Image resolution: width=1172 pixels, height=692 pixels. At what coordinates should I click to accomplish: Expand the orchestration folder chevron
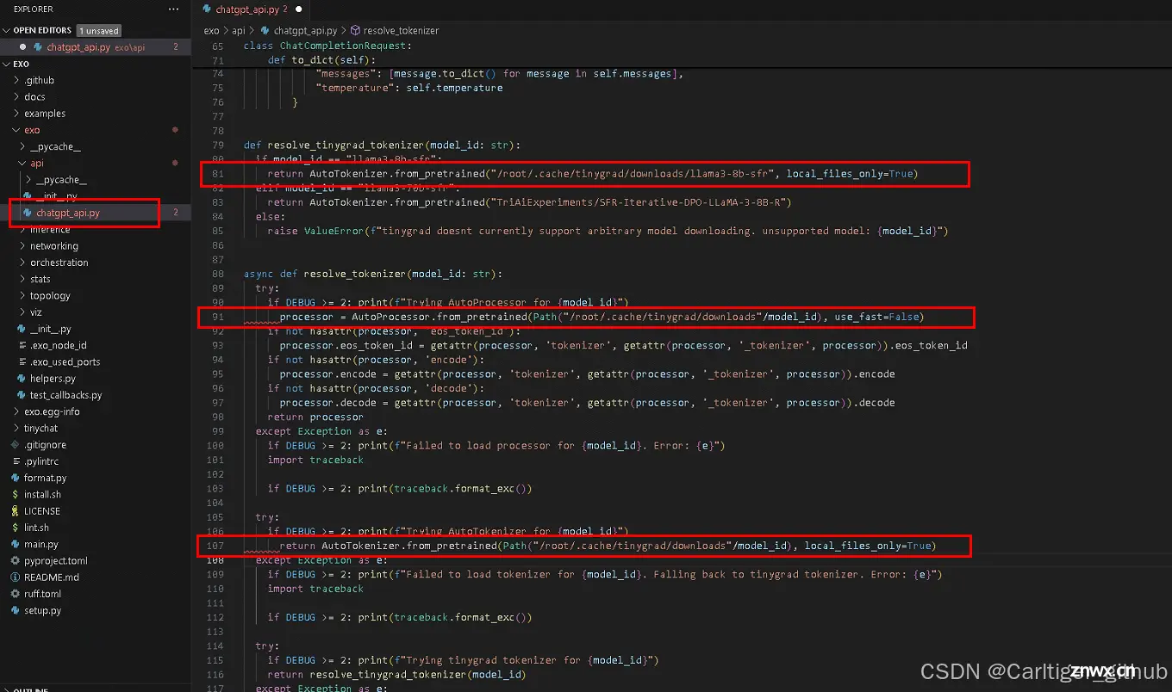tap(22, 263)
